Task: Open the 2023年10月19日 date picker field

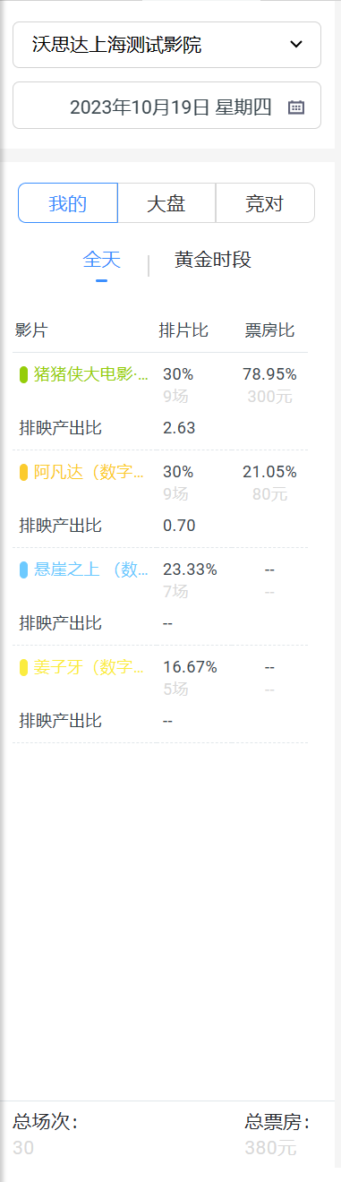Action: pos(166,106)
